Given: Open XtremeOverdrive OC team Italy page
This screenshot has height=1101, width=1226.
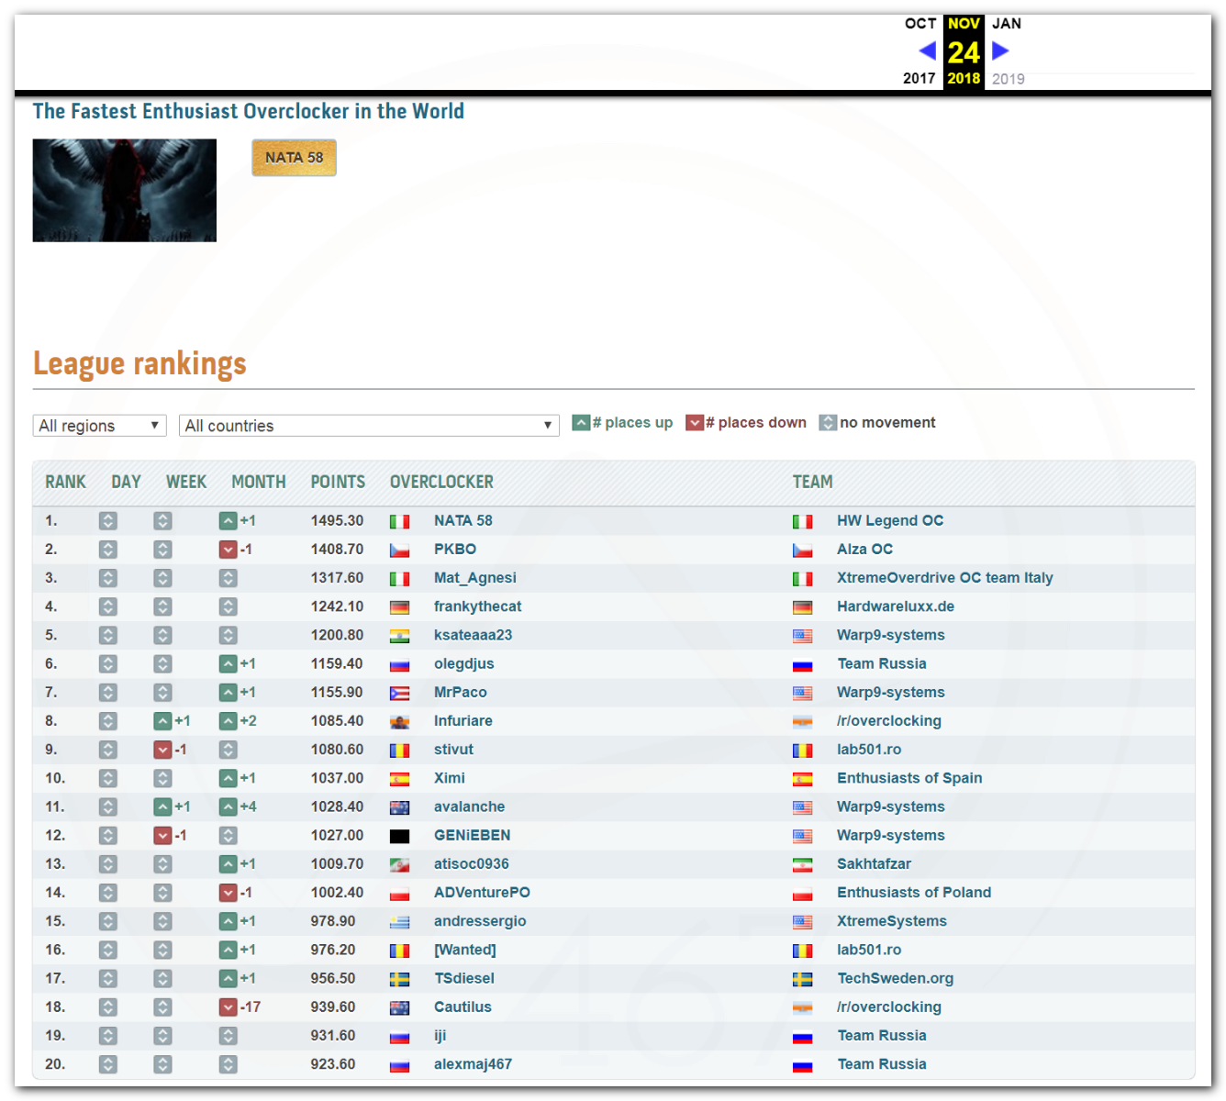Looking at the screenshot, I should click(x=945, y=578).
